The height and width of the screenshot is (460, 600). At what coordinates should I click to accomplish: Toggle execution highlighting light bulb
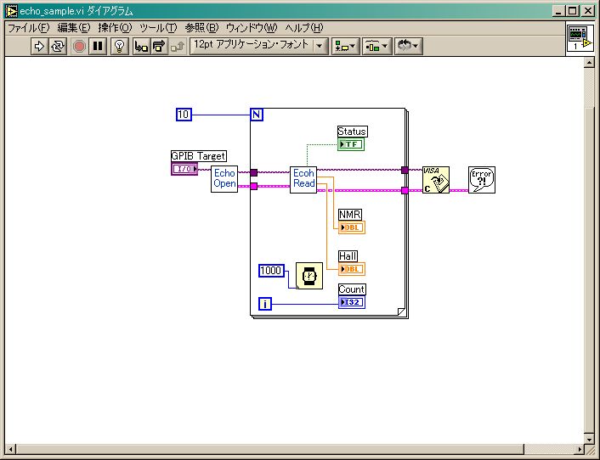coord(120,46)
